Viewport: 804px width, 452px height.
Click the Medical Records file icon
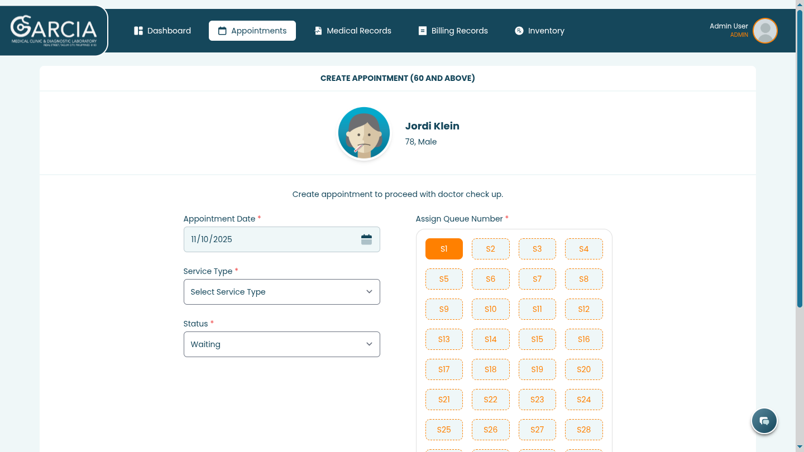click(x=318, y=31)
